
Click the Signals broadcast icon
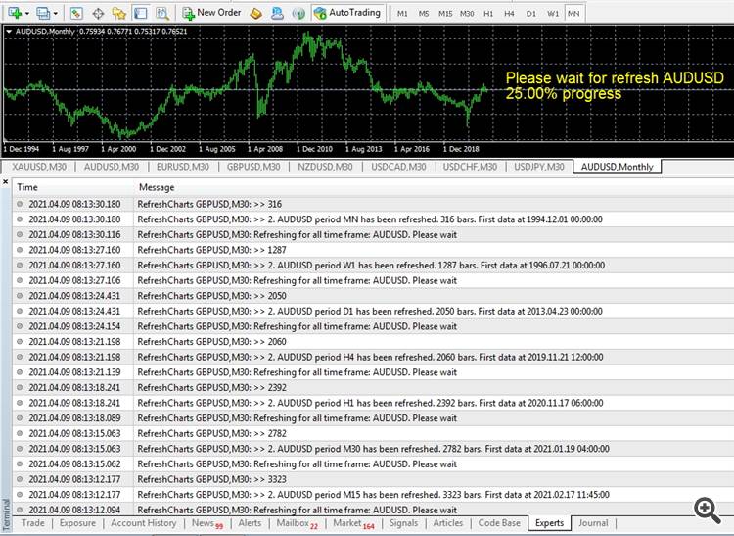click(298, 13)
